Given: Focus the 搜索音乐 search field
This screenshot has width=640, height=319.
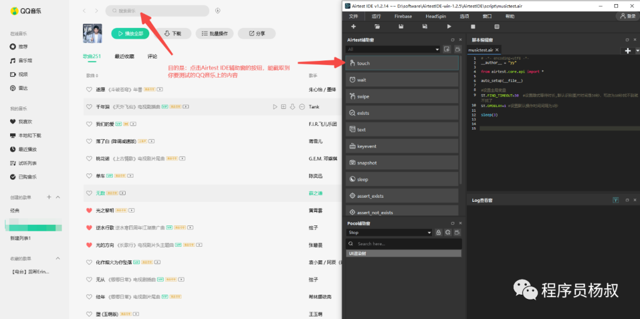Looking at the screenshot, I should (157, 11).
